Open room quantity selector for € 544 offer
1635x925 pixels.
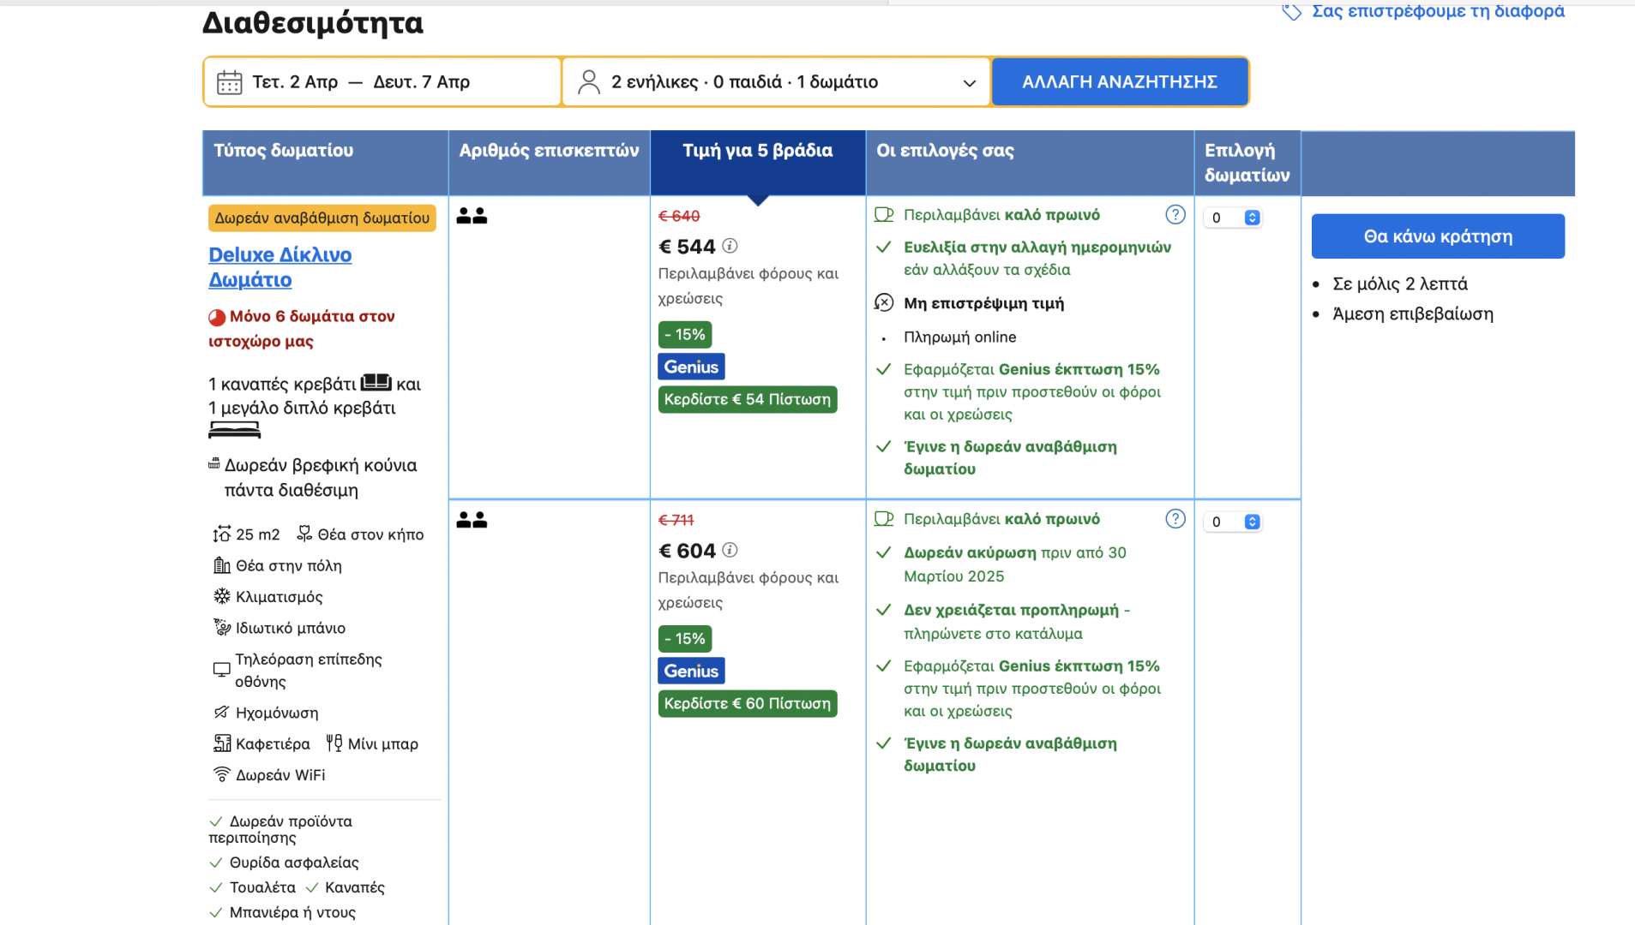[1233, 218]
